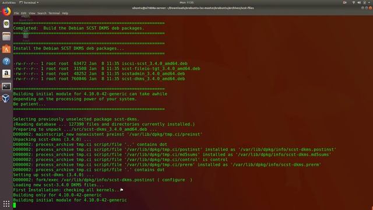This screenshot has height=210, width=373.
Task: Open the Files manager dock icon
Action: (6, 36)
